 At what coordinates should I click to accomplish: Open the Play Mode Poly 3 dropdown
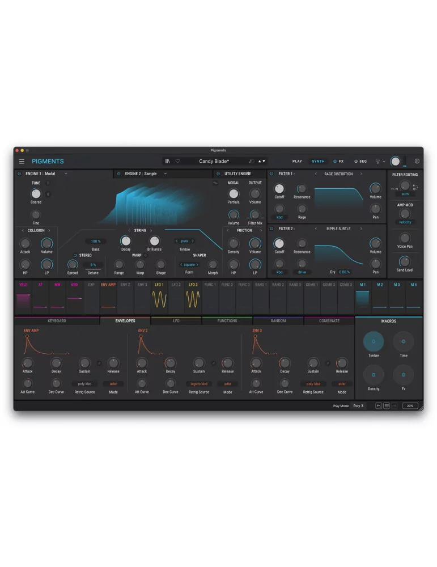point(358,406)
